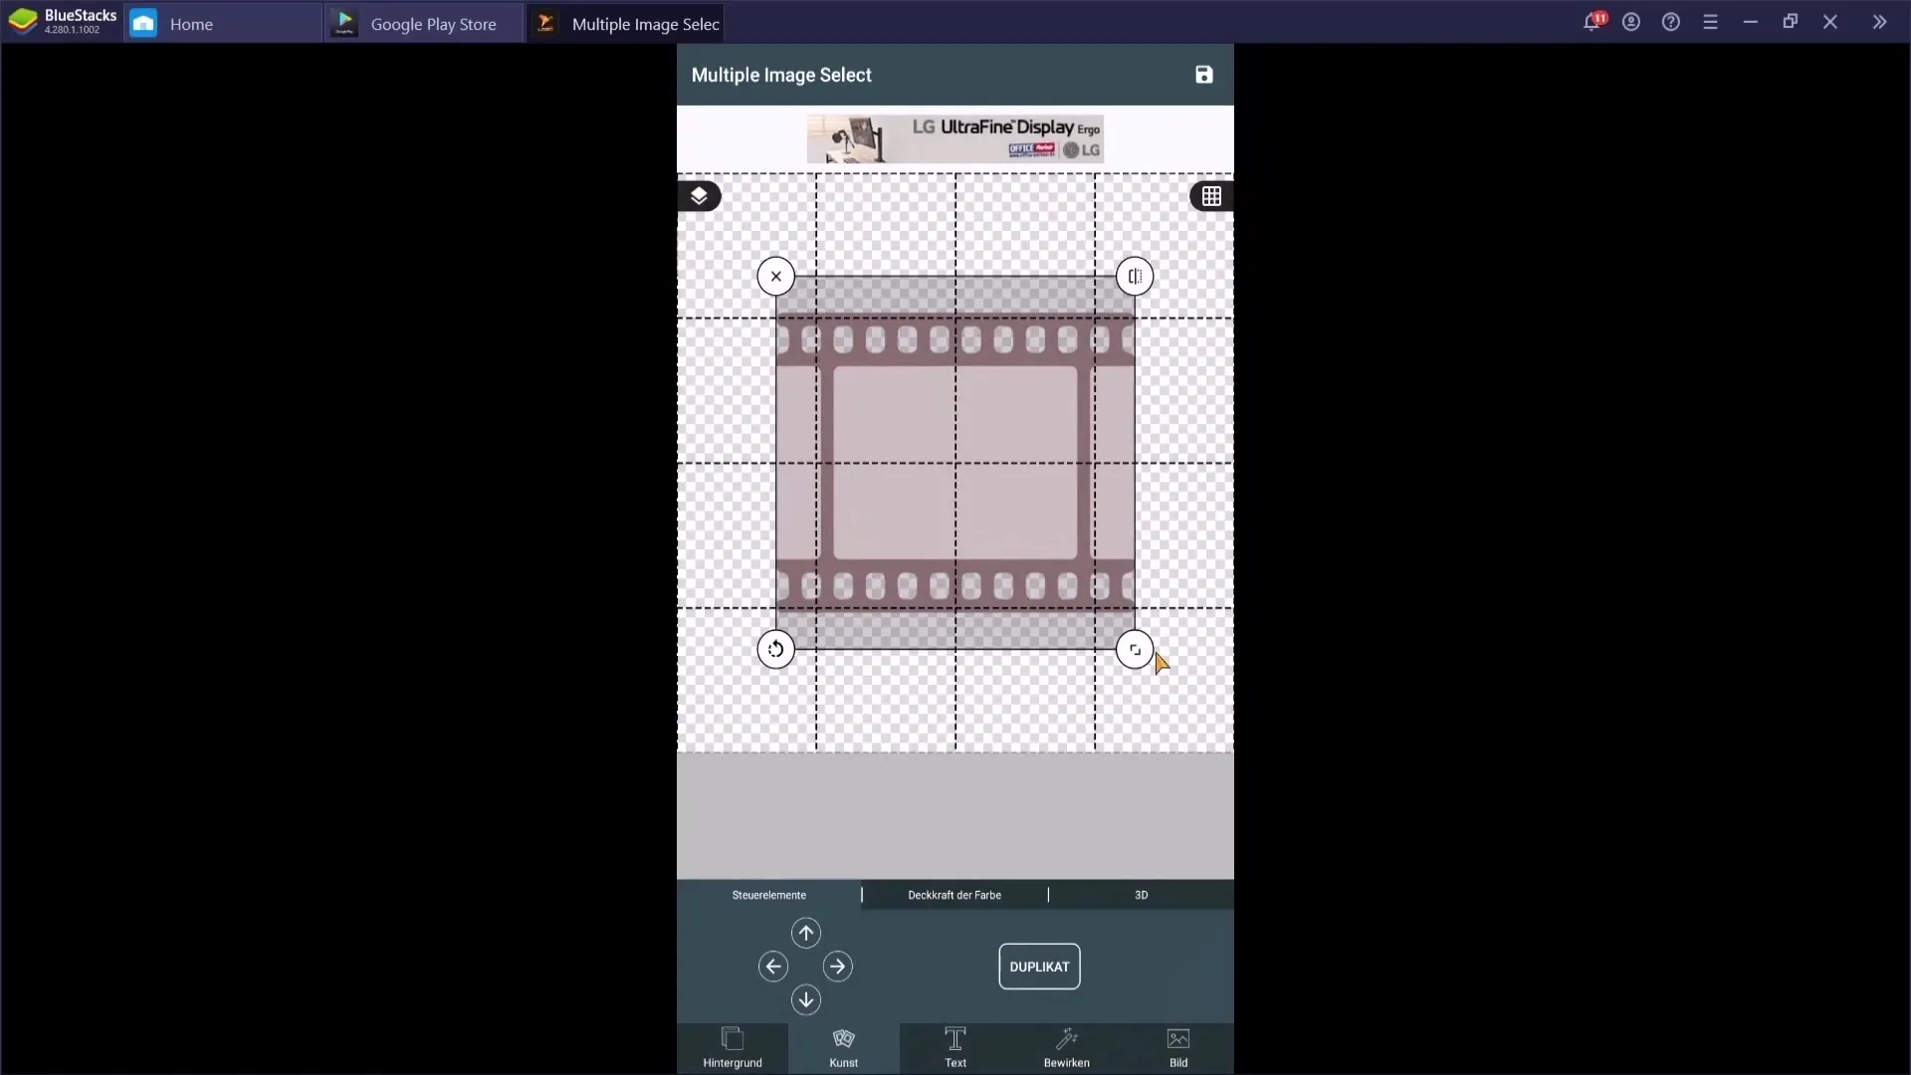Click the save/export icon top right

pos(1205,75)
